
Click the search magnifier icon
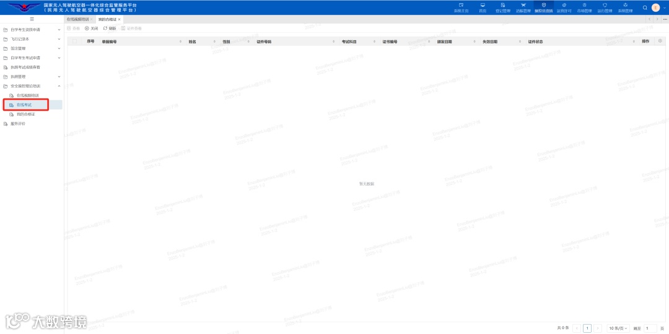point(645,7)
